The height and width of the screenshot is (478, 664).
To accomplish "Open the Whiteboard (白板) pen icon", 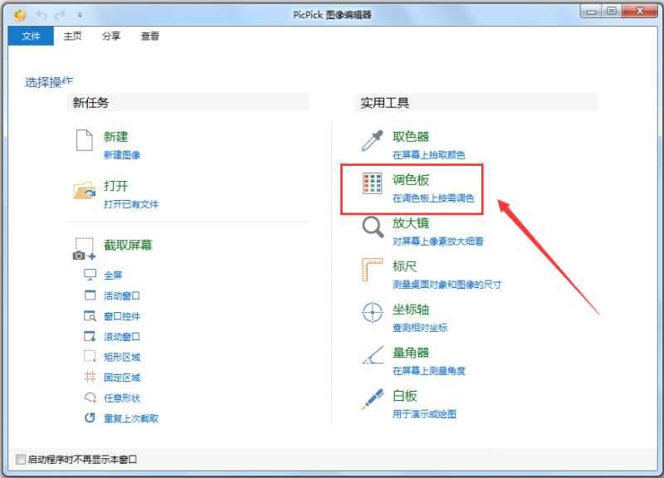I will [x=373, y=399].
